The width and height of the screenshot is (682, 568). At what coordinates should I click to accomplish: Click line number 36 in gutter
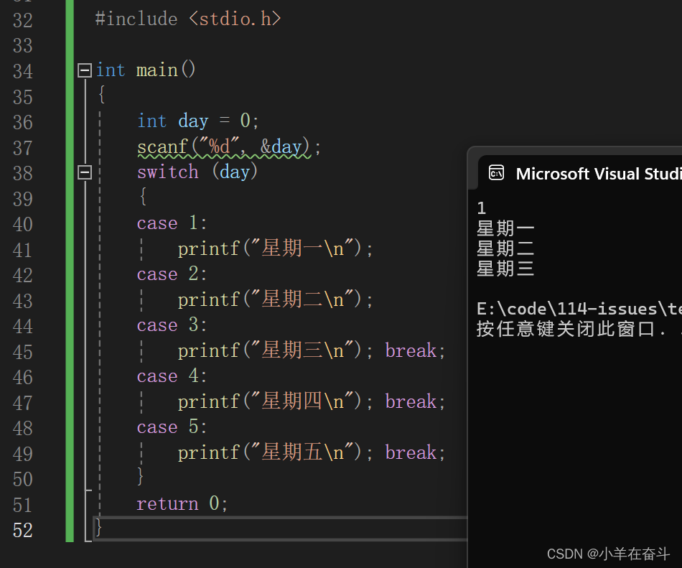coord(23,122)
